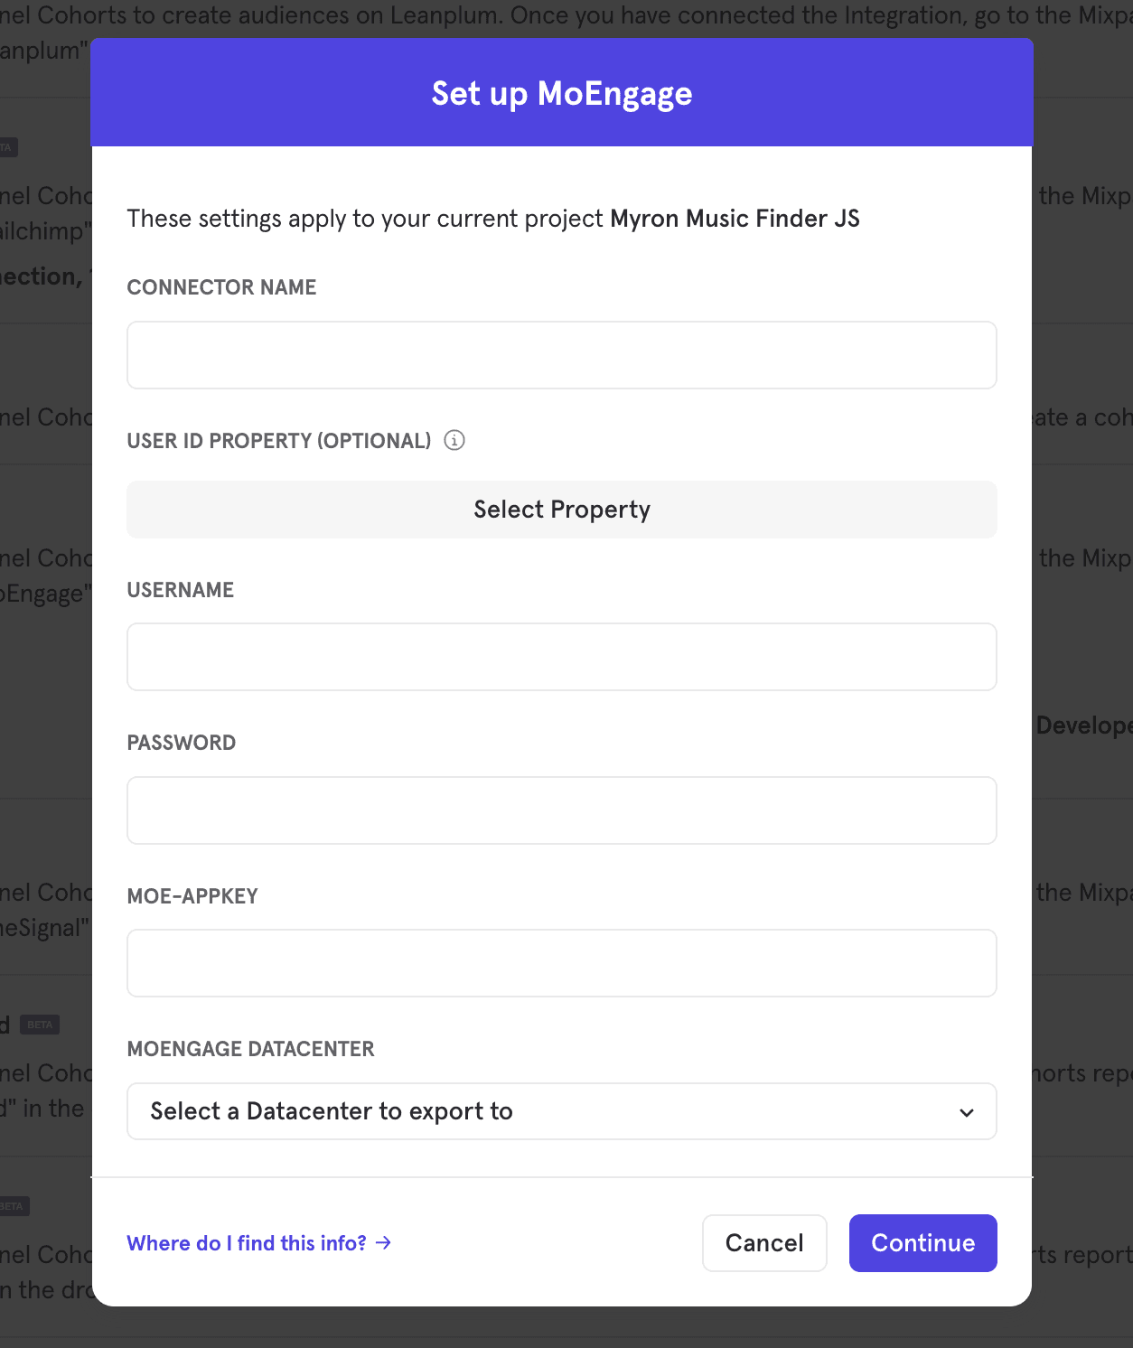Click Cancel to dismiss the dialog

(763, 1243)
